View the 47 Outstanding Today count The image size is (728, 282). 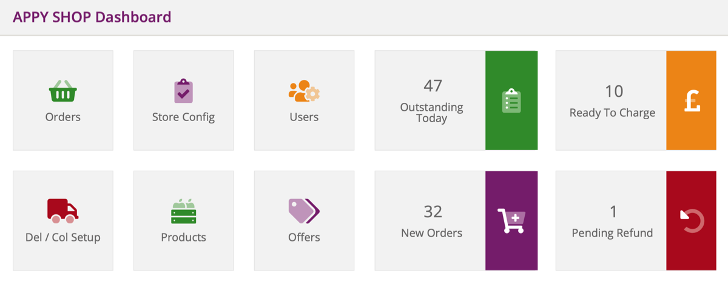point(432,86)
